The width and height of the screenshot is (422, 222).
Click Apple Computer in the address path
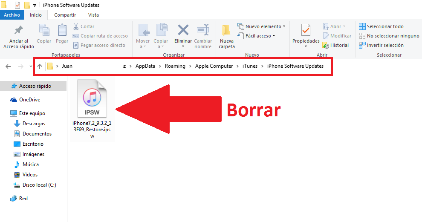pos(214,66)
